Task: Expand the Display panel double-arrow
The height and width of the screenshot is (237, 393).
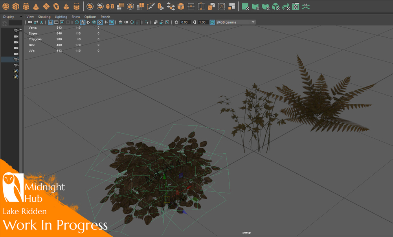Action: point(20,17)
